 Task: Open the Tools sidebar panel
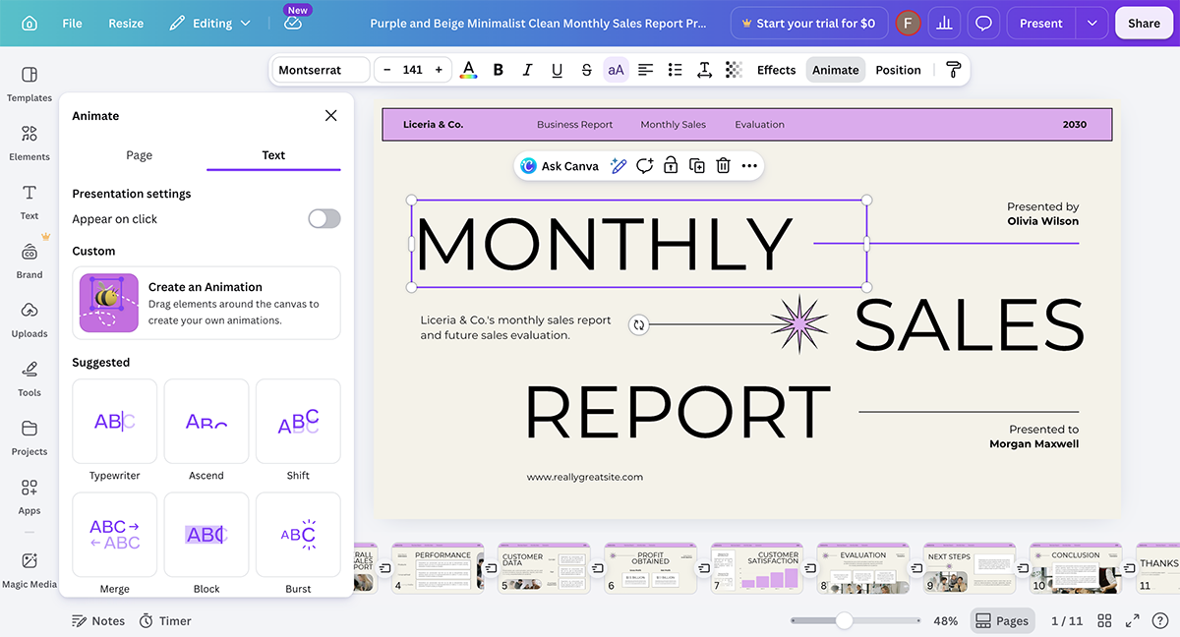[x=29, y=378]
